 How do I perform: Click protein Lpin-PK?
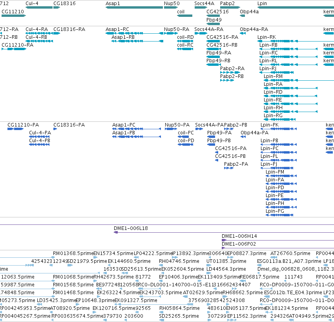point(279,129)
